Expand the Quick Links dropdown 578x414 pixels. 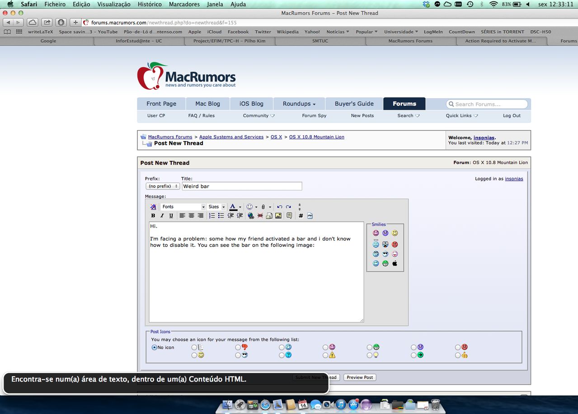[x=462, y=116]
